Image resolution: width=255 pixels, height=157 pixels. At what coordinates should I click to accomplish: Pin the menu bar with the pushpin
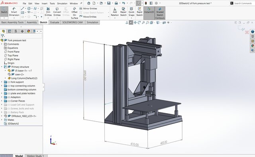click(x=81, y=3)
